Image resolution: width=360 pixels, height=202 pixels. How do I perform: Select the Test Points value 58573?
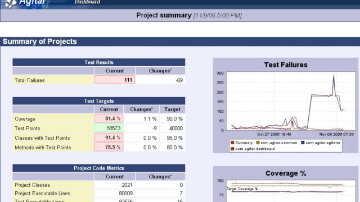[x=109, y=128]
